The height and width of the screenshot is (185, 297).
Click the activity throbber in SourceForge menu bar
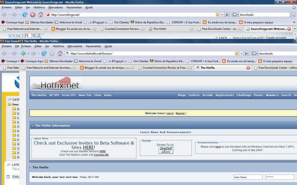click(x=294, y=8)
